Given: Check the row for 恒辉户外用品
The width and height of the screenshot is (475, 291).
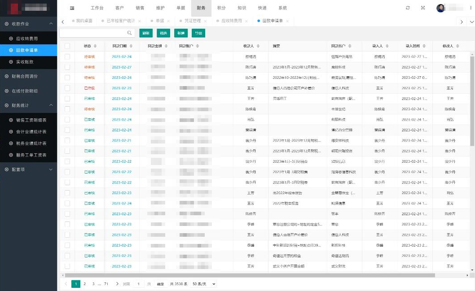Looking at the screenshot, I should [67, 56].
